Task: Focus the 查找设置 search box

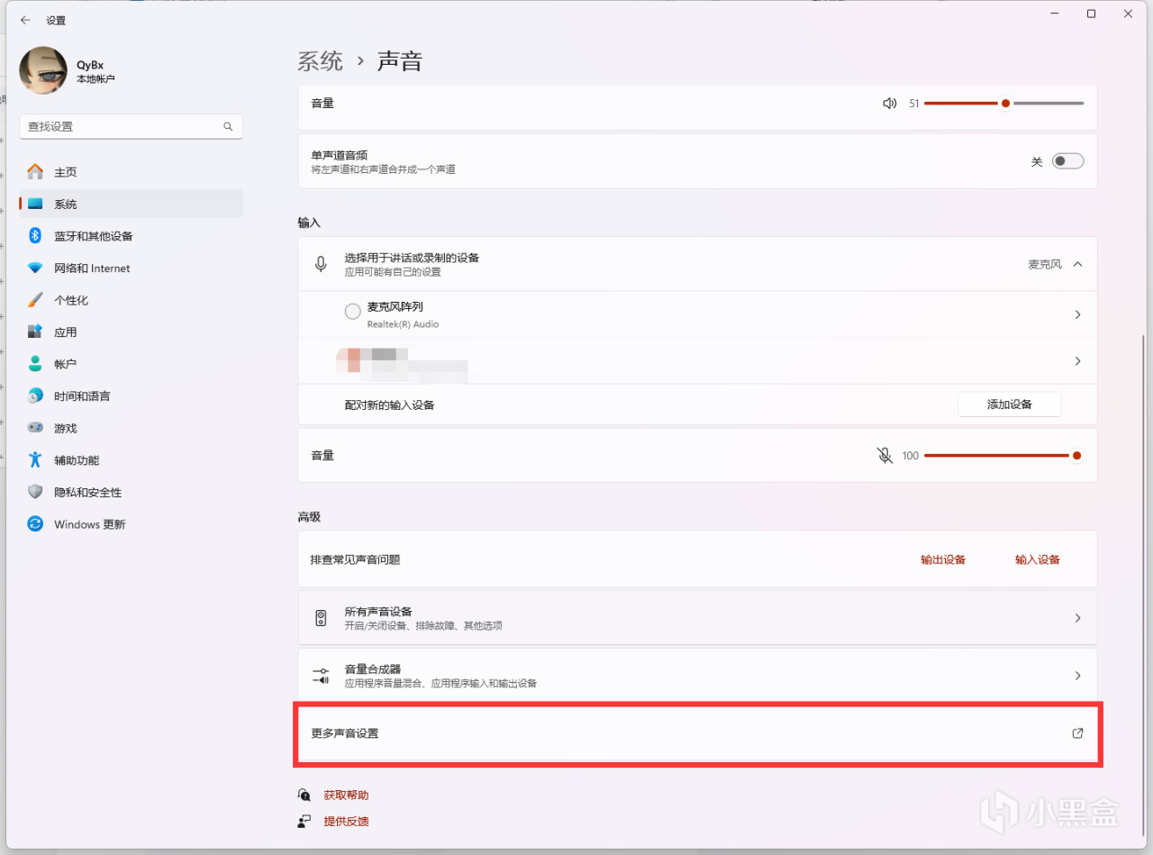Action: (x=132, y=127)
